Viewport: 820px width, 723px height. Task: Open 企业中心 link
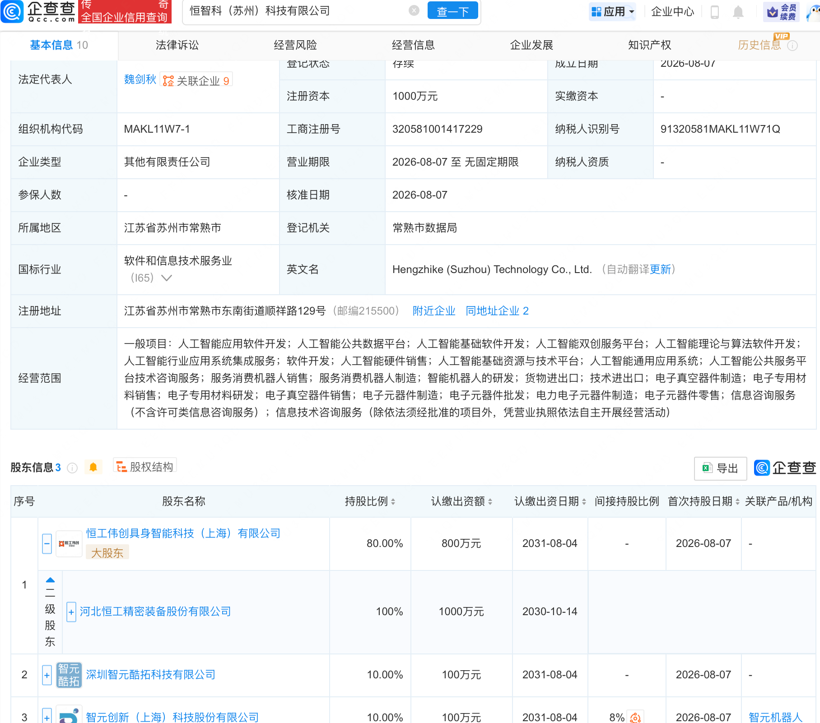tap(672, 12)
